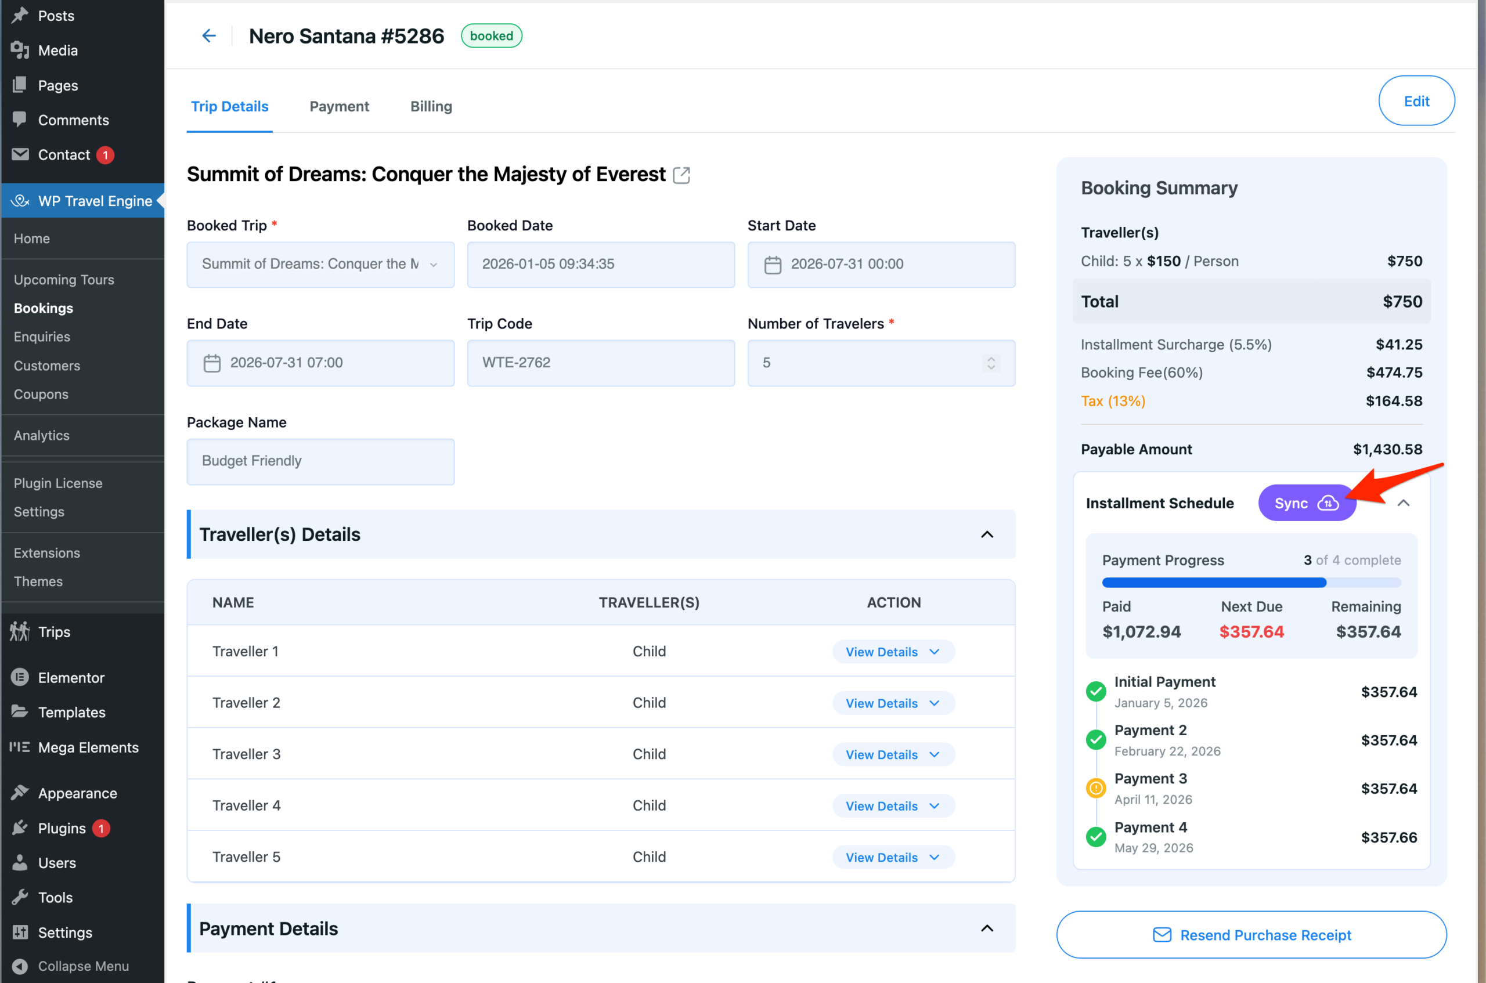Collapse the Traveller(s) Details section
1486x983 pixels.
click(x=987, y=534)
